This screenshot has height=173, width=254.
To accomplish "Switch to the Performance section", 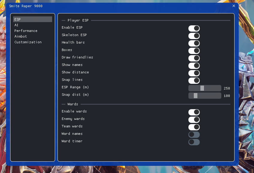I will tap(26, 31).
